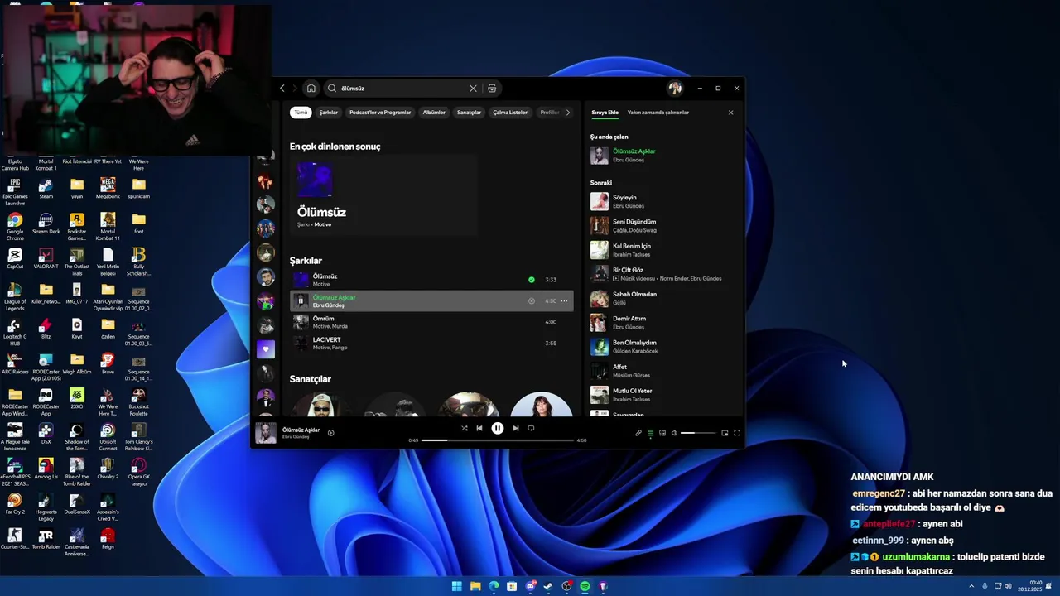
Task: Switch to Sıraya Ekle tab
Action: coord(605,113)
